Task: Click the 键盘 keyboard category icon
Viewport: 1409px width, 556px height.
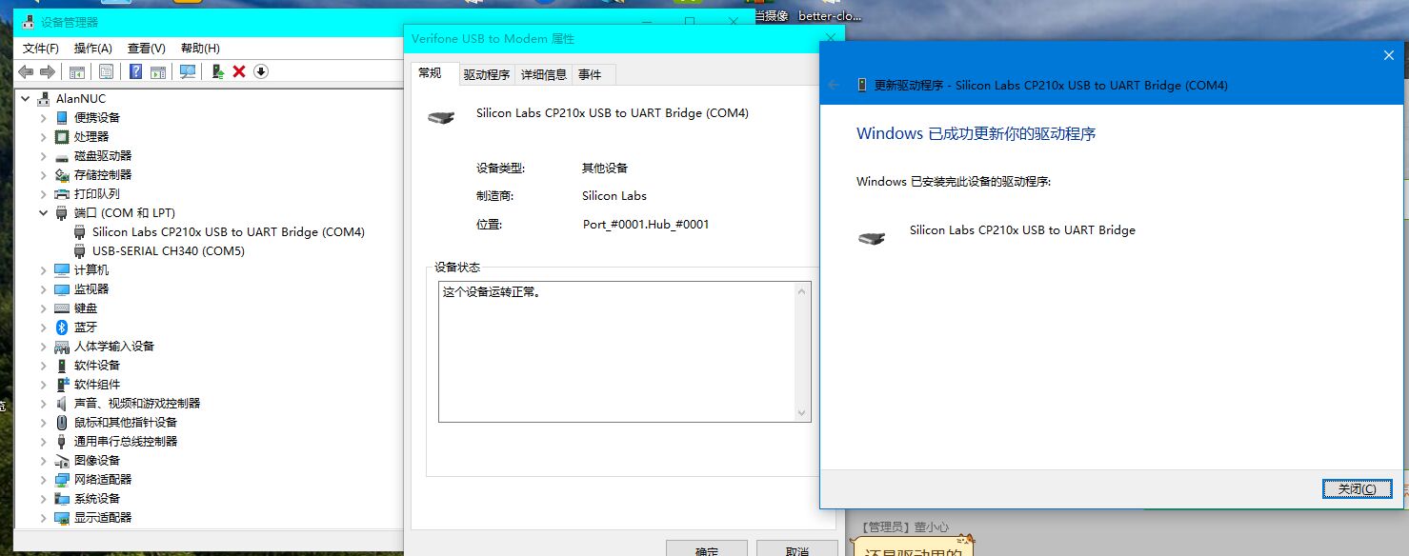Action: [x=62, y=308]
